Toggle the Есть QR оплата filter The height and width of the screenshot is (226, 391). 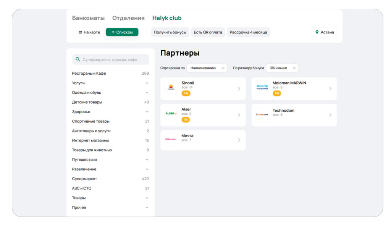[208, 32]
